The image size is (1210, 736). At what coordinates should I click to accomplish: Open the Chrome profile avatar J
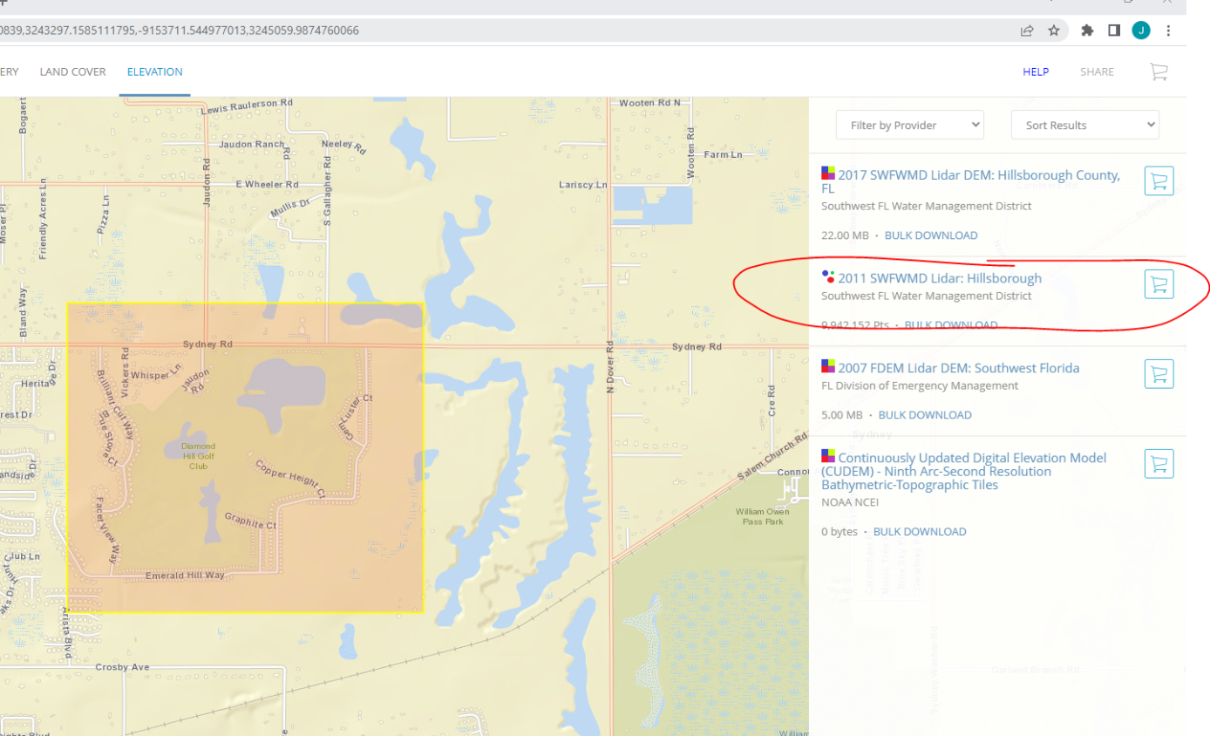click(1141, 31)
